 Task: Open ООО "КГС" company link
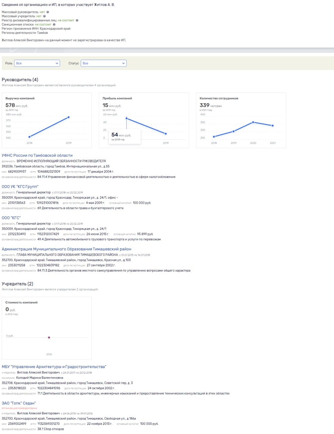click(x=11, y=218)
